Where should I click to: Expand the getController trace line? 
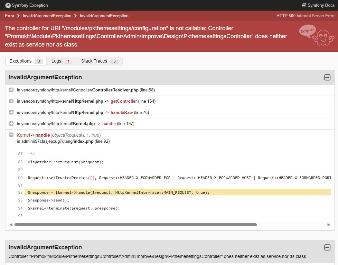point(11,101)
